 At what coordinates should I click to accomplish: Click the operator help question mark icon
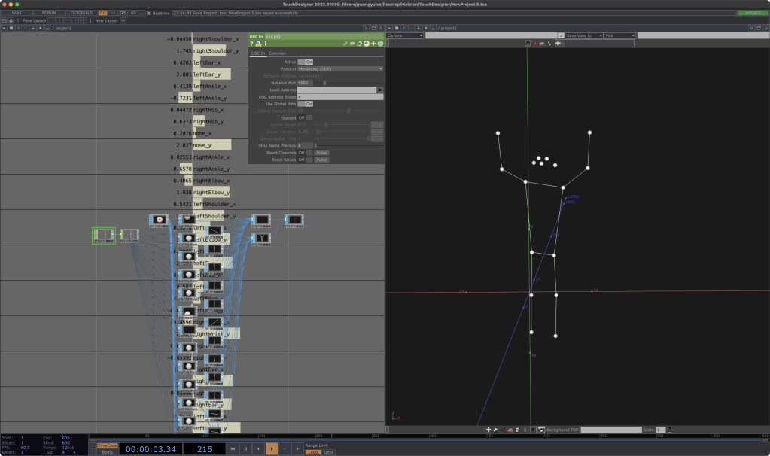click(x=251, y=44)
